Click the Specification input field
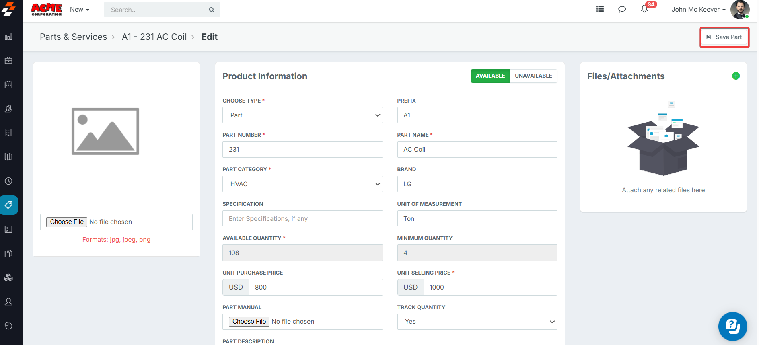 tap(302, 219)
